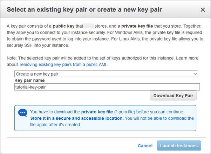Close the key pair dialog
The image size is (211, 154).
coord(203,10)
